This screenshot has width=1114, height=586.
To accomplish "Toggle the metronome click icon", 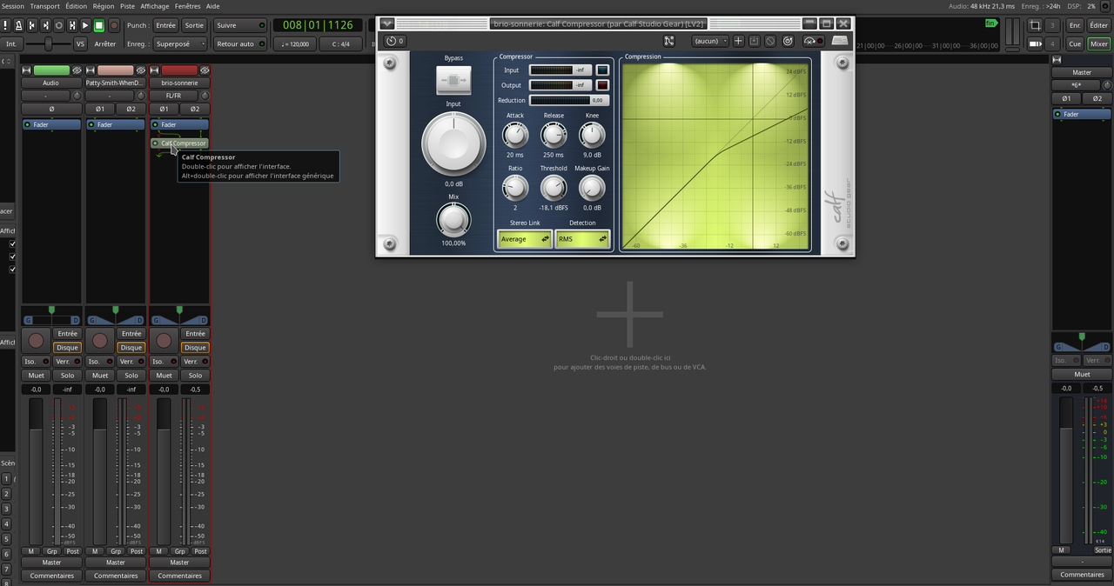I will pyautogui.click(x=19, y=25).
